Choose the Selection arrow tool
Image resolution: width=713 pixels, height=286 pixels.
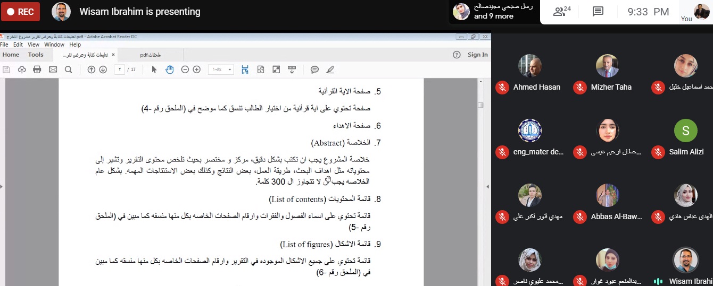(154, 70)
